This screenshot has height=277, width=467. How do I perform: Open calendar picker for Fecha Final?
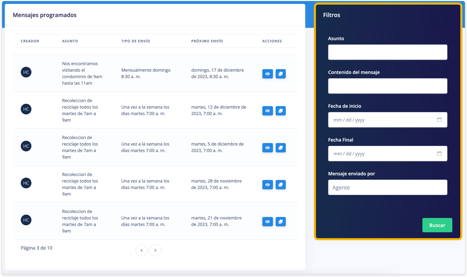coord(439,154)
